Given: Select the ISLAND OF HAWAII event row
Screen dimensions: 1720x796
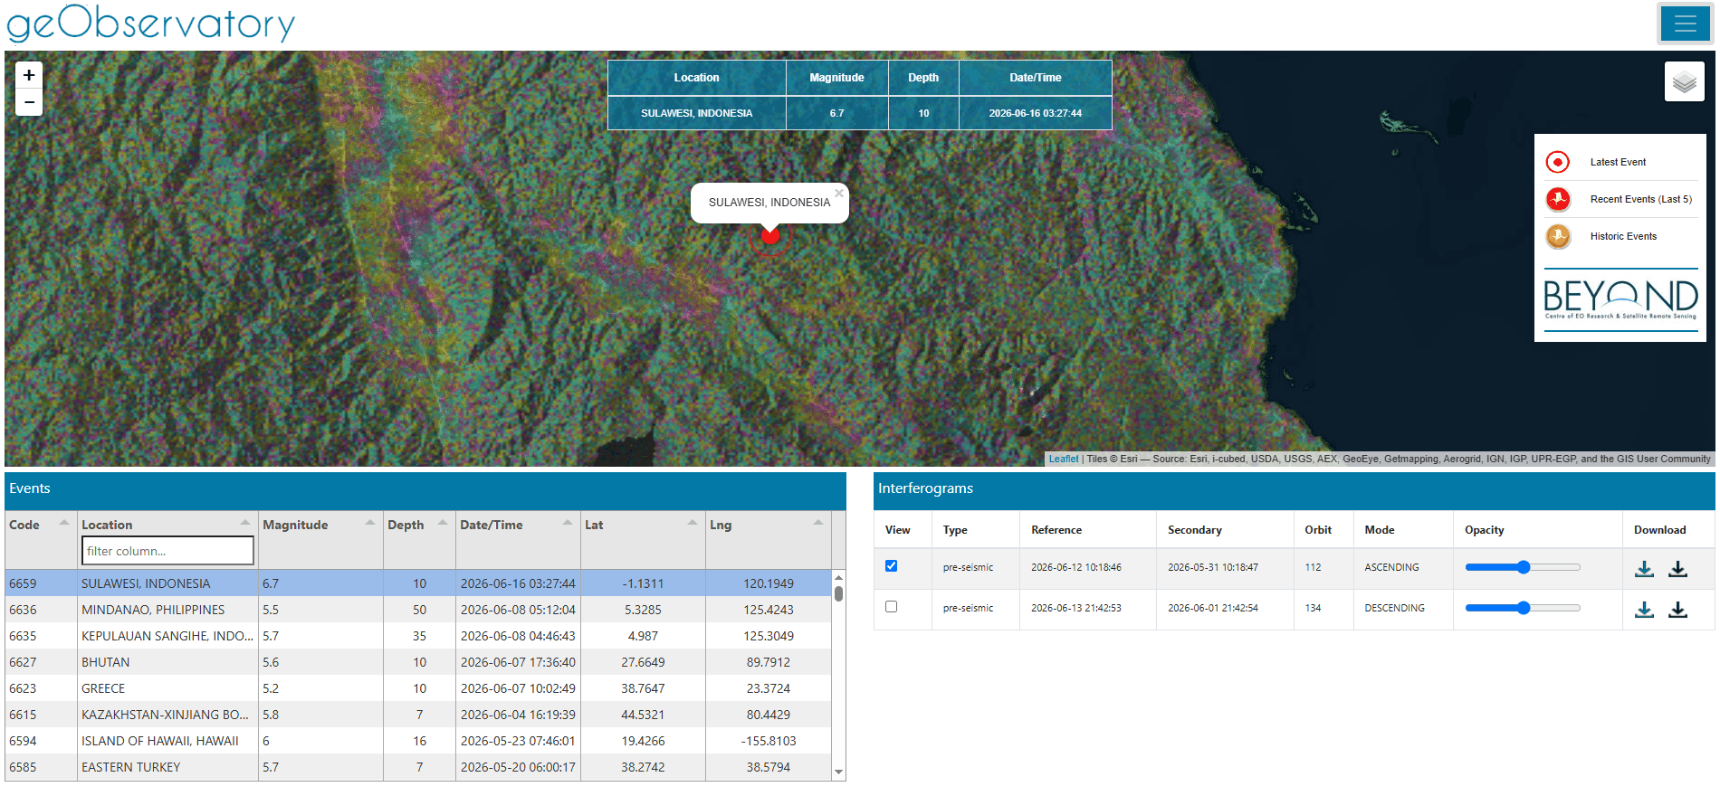Looking at the screenshot, I should (x=417, y=741).
